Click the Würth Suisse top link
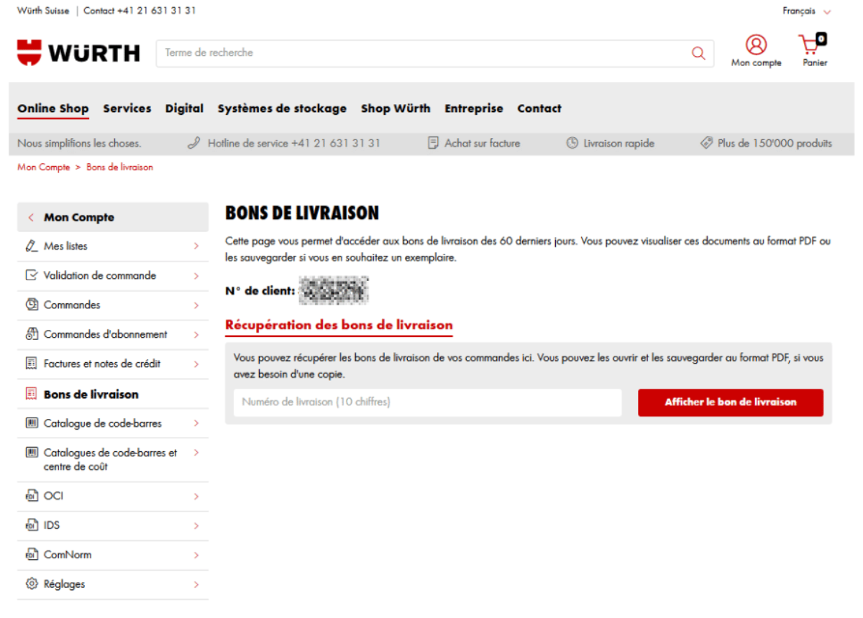 pyautogui.click(x=43, y=11)
